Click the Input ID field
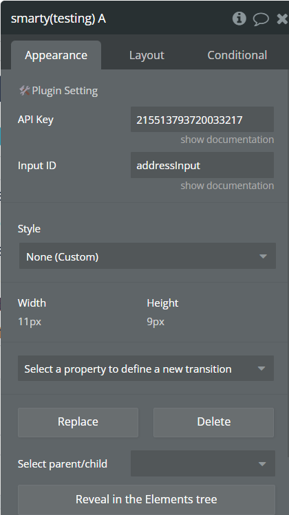The height and width of the screenshot is (515, 289). point(202,165)
